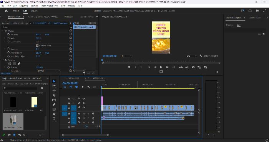Open Program zoom level Fit dropdown
Screen dimensions: 269x142
click(x=126, y=56)
